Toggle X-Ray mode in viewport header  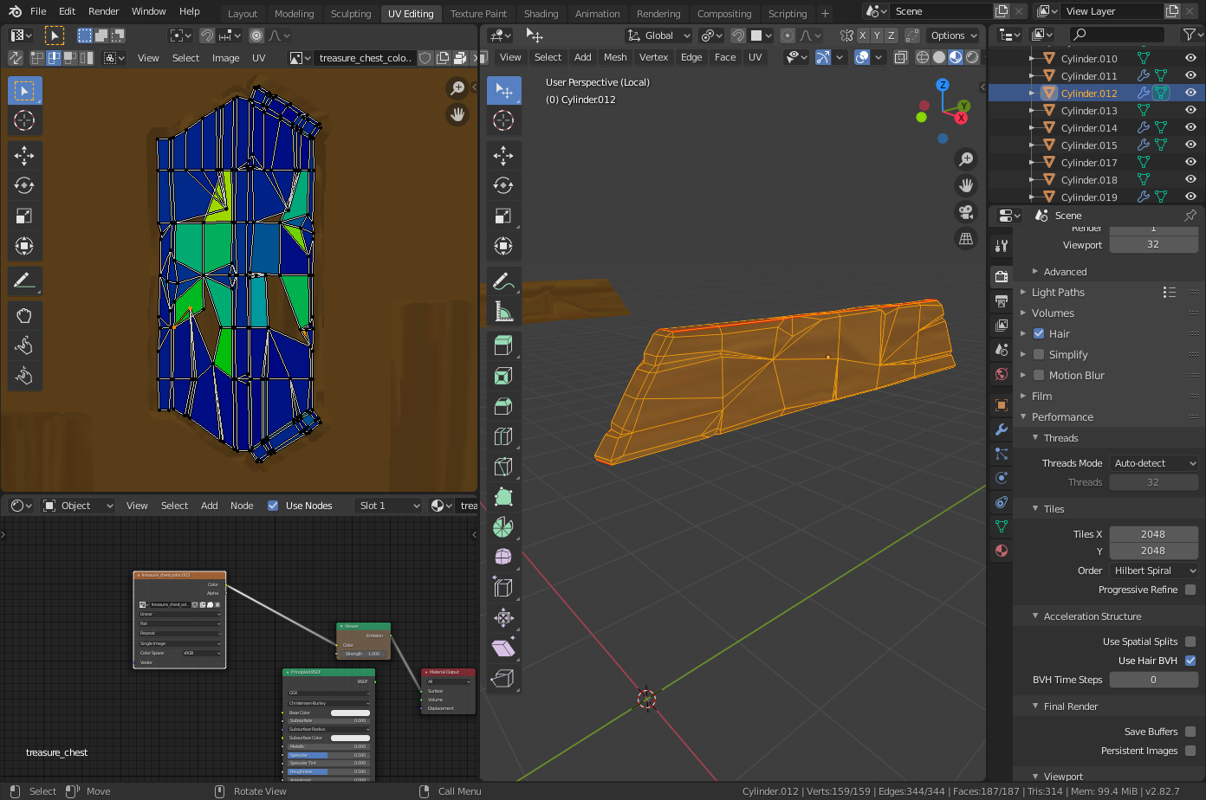(900, 57)
